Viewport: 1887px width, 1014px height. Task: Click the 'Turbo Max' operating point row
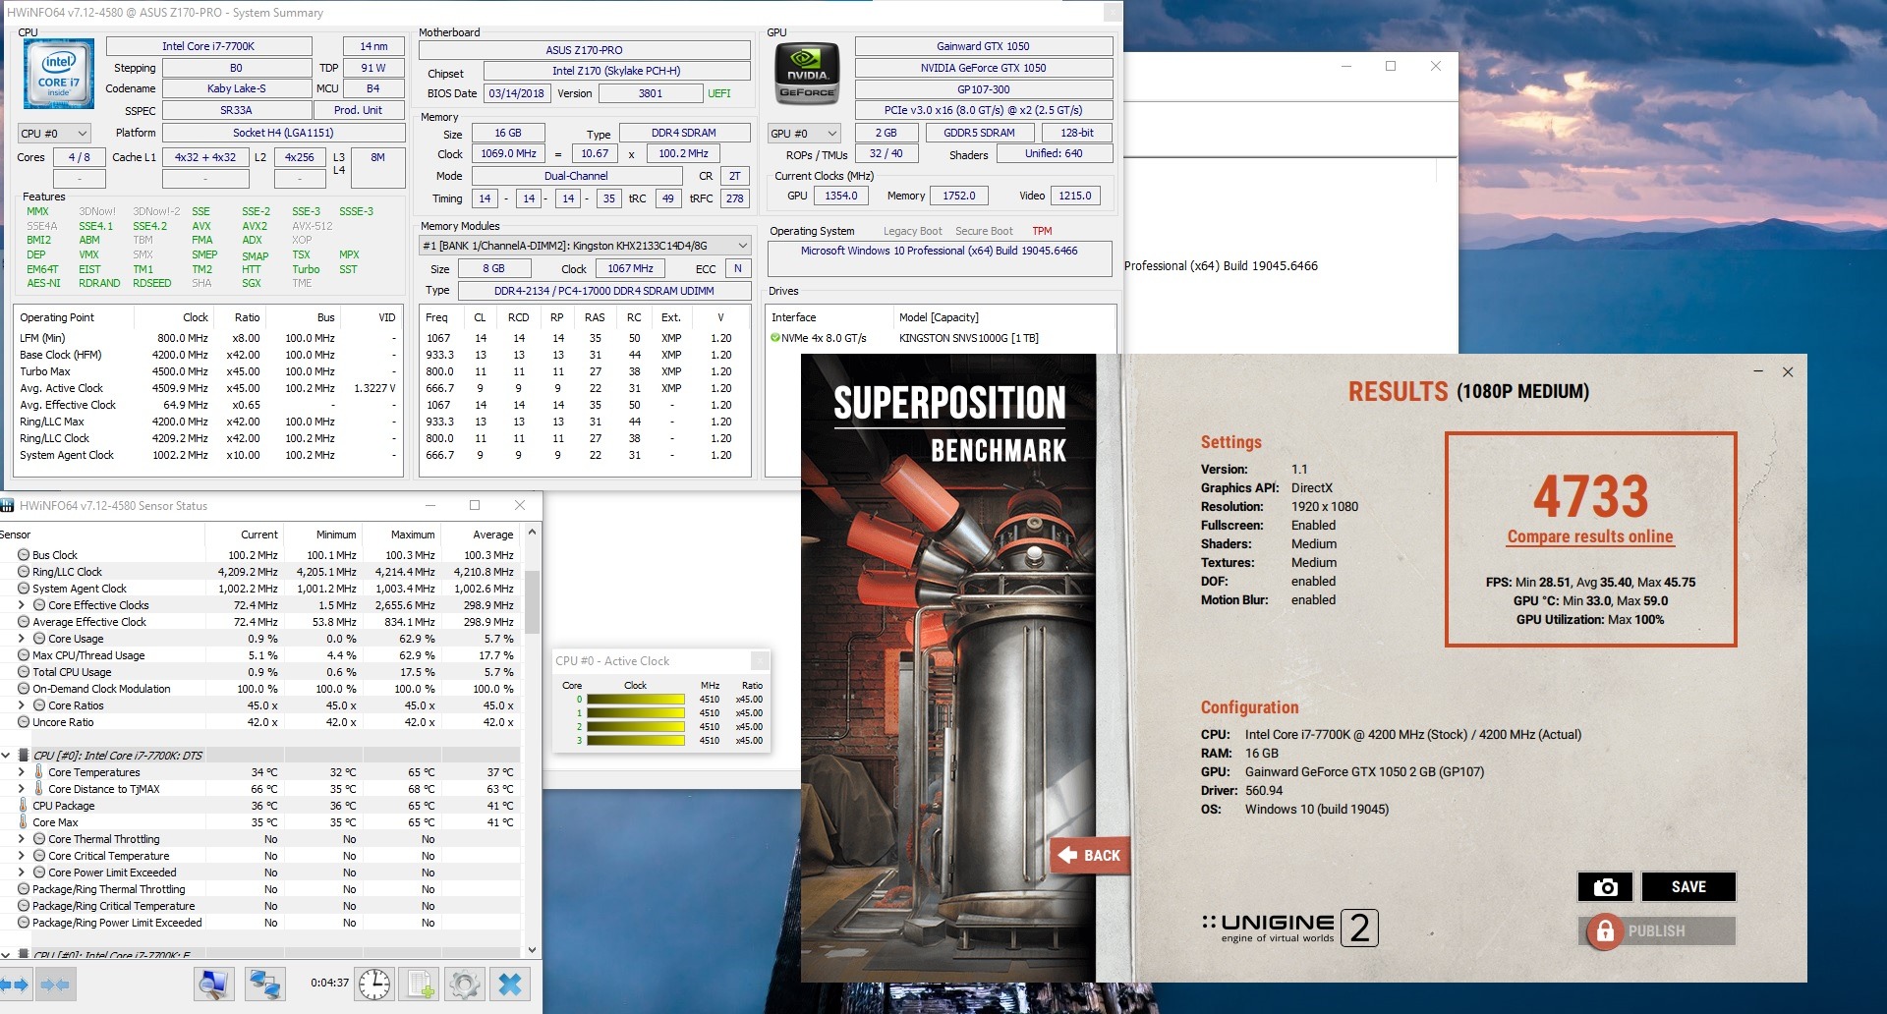coord(207,371)
